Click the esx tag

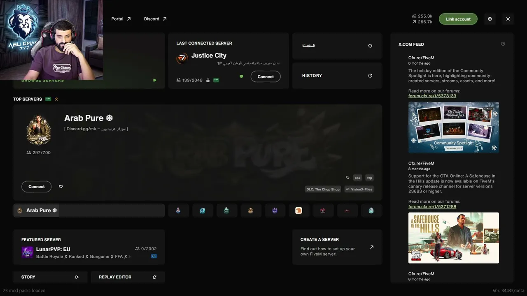pyautogui.click(x=357, y=178)
